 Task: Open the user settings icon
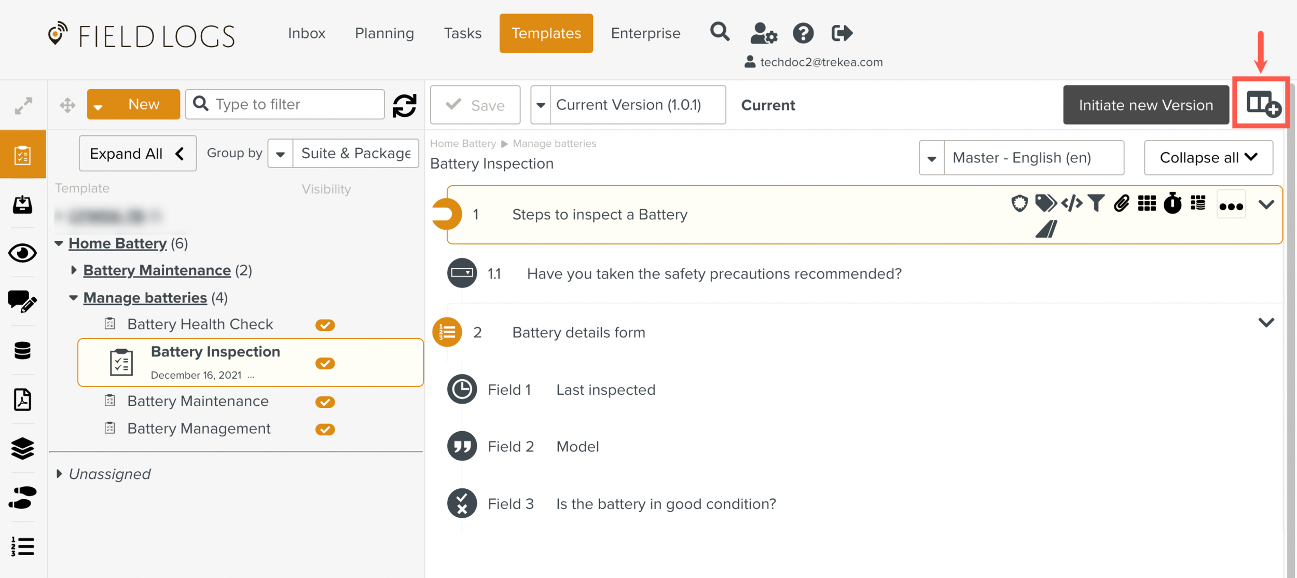point(763,34)
